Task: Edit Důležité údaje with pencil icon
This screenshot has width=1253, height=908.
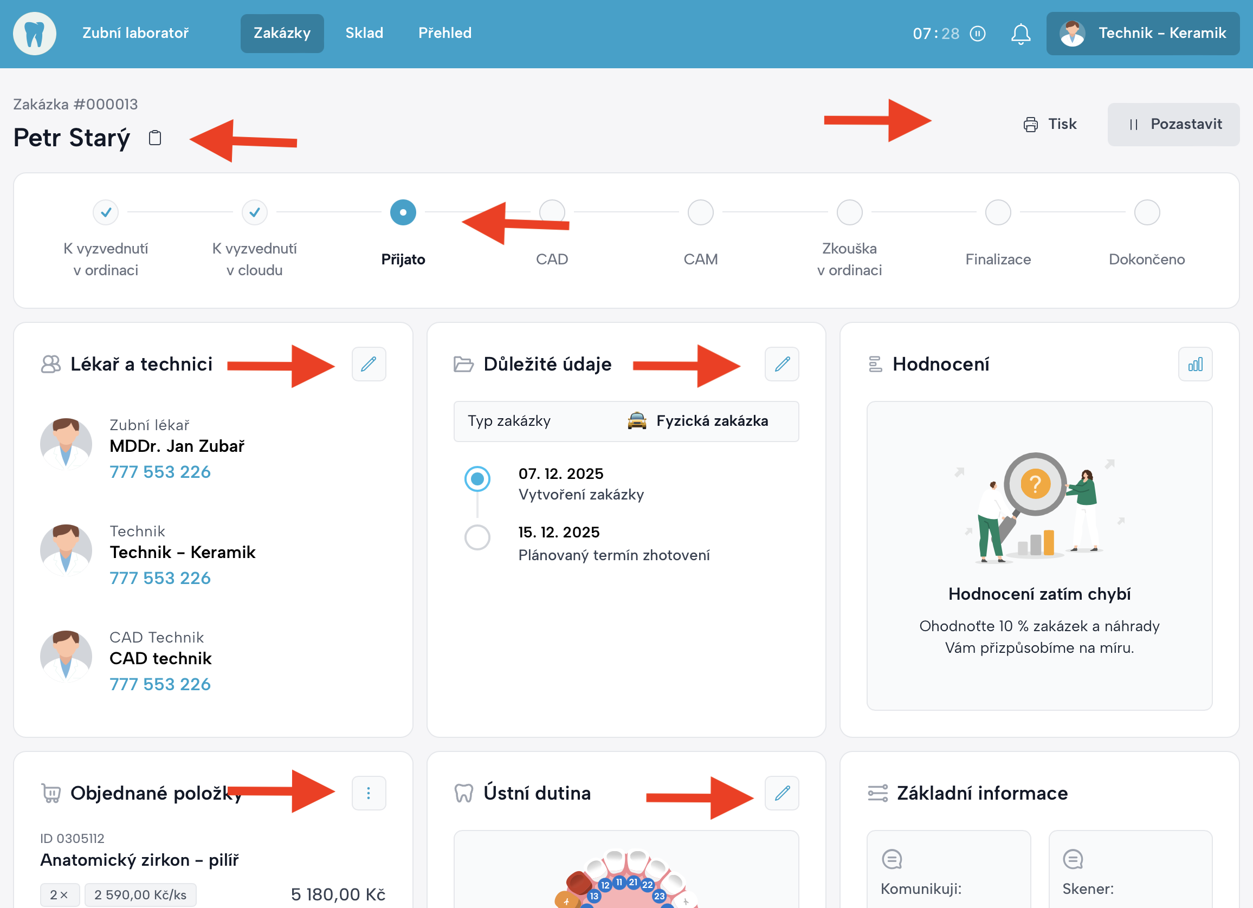Action: (x=781, y=364)
